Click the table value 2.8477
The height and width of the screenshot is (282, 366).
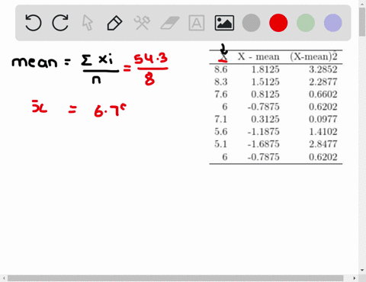point(323,144)
